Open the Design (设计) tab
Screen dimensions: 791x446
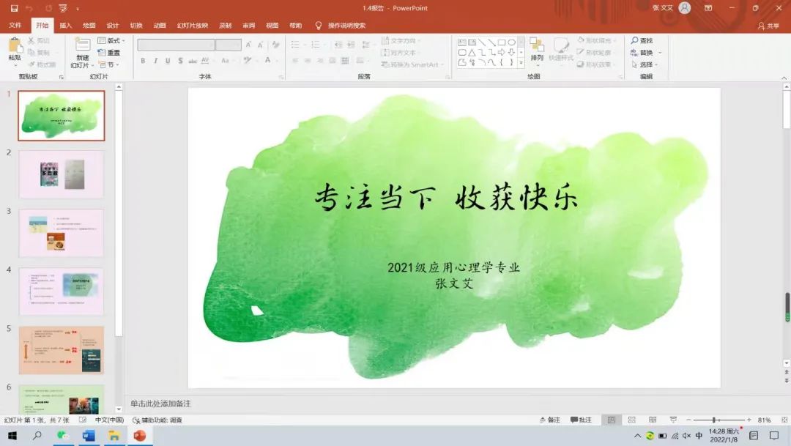(x=112, y=25)
